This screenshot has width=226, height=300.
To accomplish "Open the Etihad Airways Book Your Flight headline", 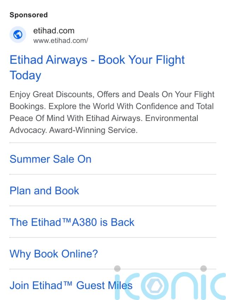I will [x=97, y=67].
